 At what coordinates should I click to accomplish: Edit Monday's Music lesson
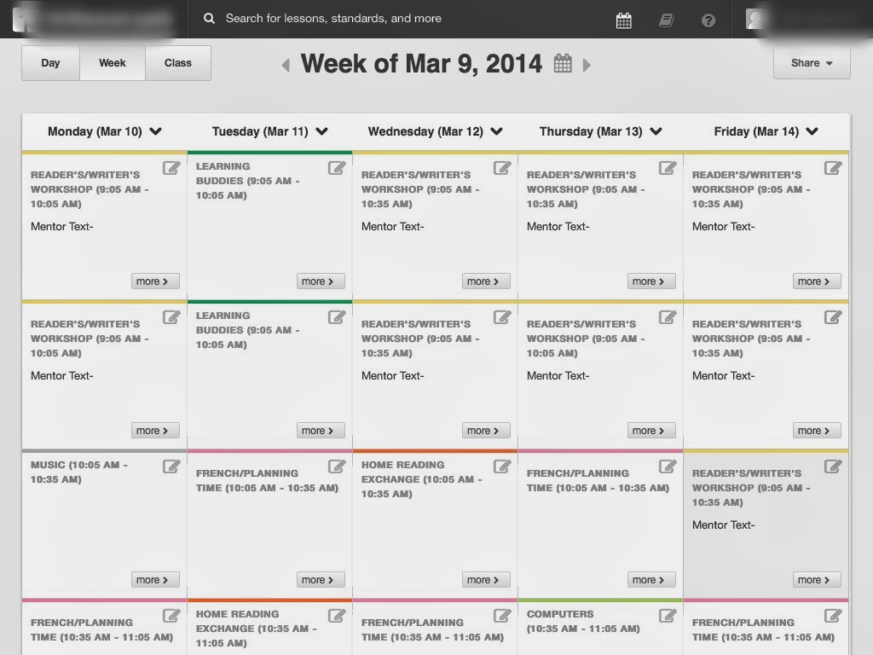(x=171, y=467)
